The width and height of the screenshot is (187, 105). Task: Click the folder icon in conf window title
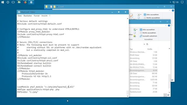click(46, 7)
